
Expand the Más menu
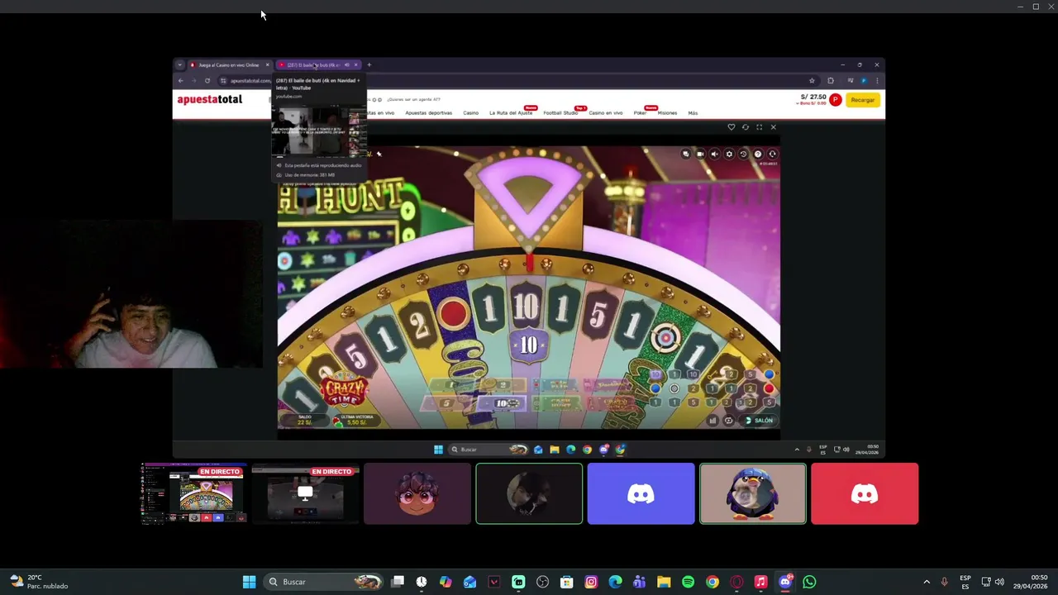coord(693,113)
